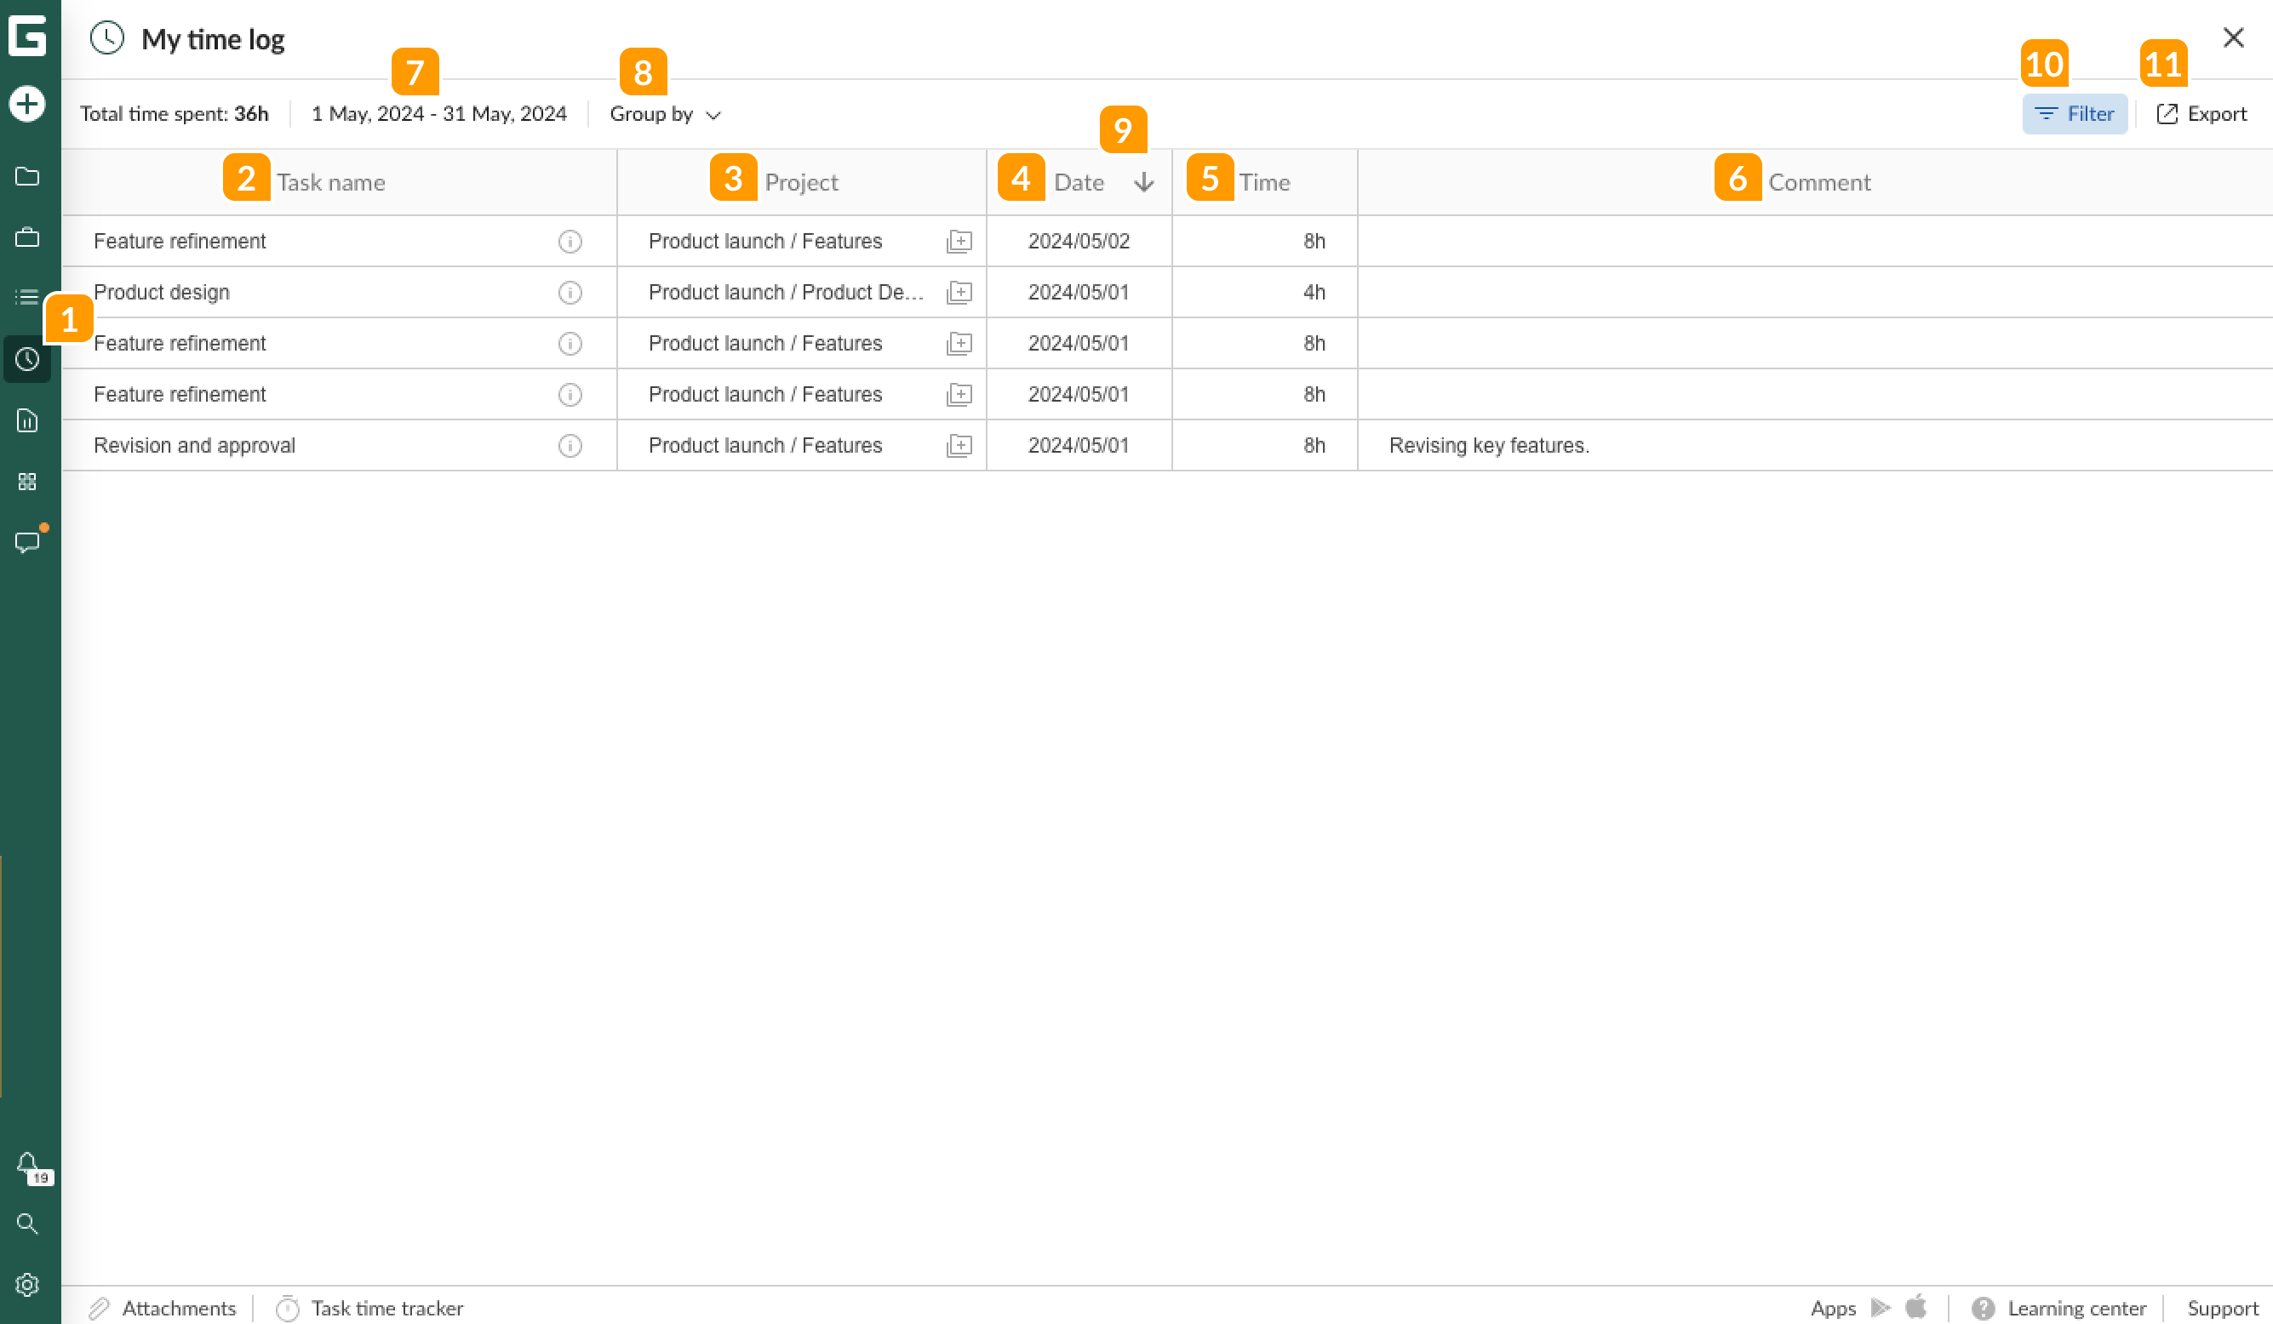Click the Export button
The image size is (2273, 1324).
click(2201, 115)
